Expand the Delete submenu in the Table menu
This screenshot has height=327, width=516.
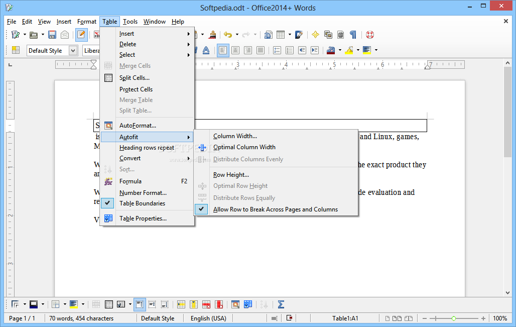147,44
